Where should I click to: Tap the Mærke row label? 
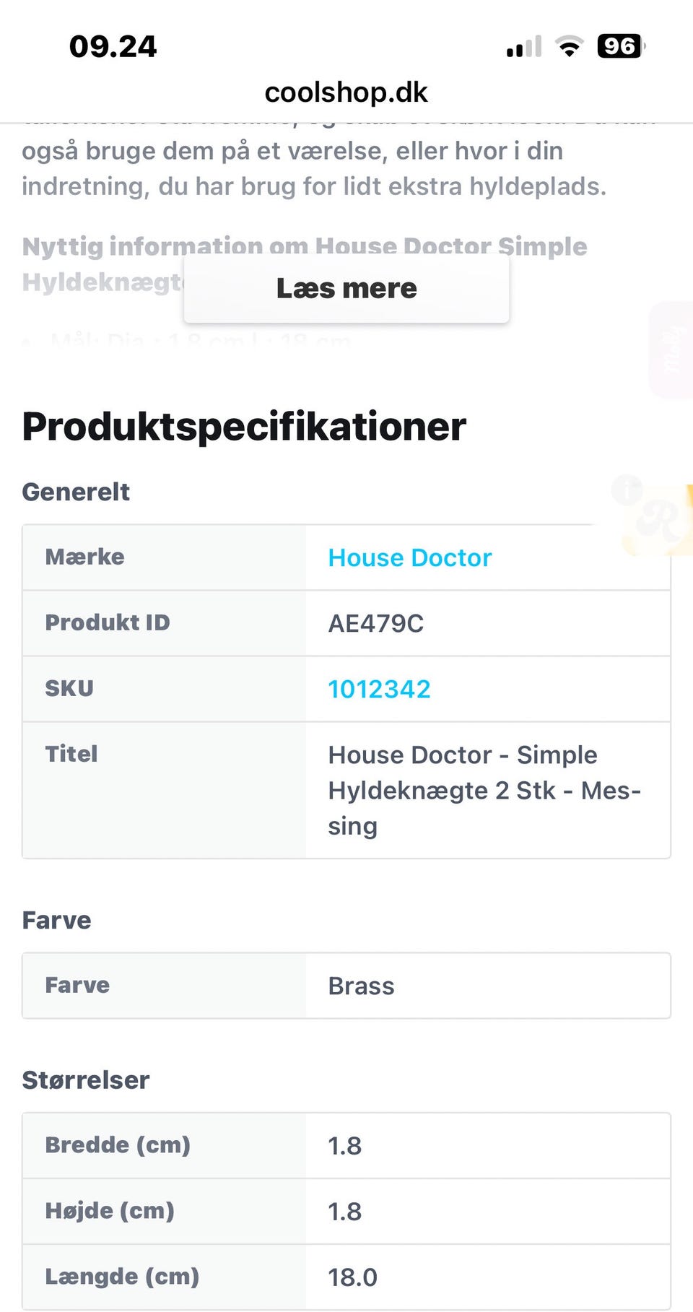tap(84, 557)
